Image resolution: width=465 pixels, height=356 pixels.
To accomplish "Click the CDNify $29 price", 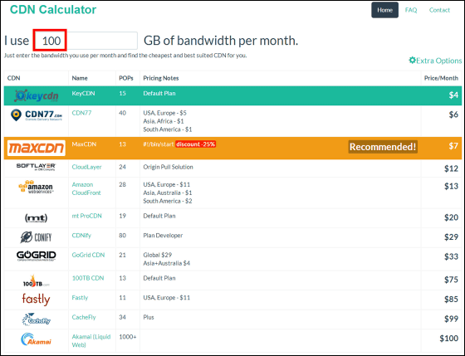I will 451,237.
